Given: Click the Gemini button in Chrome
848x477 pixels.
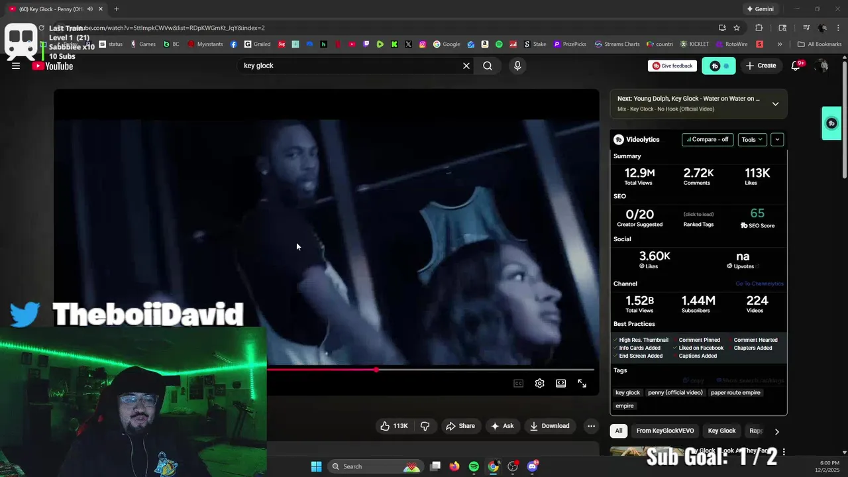Looking at the screenshot, I should pyautogui.click(x=760, y=9).
